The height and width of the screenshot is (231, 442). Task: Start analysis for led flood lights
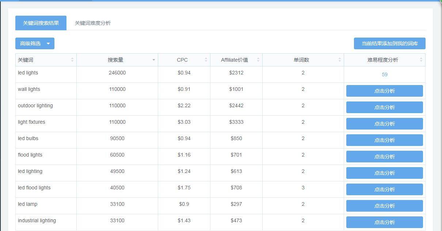[384, 189]
